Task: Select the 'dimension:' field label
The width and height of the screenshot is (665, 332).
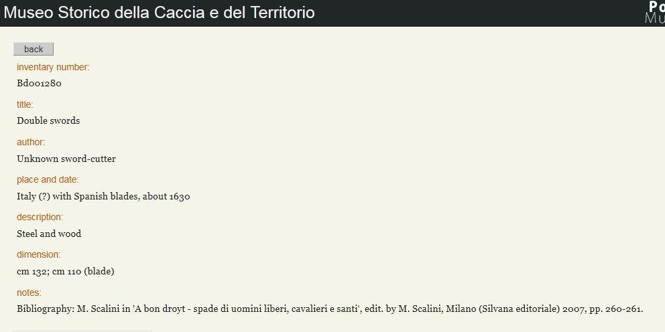Action: point(39,254)
